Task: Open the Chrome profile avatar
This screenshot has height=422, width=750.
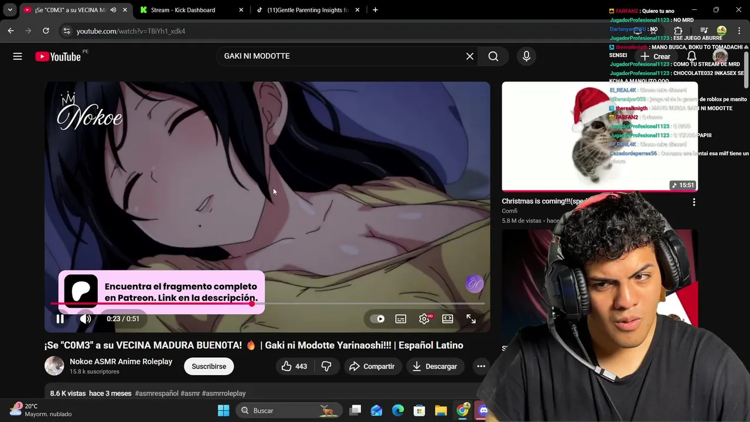Action: [721, 30]
